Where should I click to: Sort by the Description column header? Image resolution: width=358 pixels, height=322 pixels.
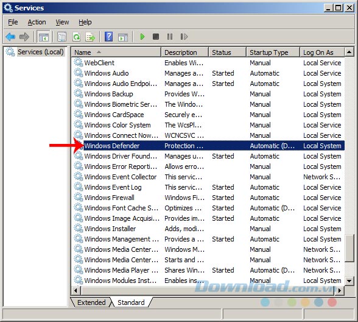[184, 52]
